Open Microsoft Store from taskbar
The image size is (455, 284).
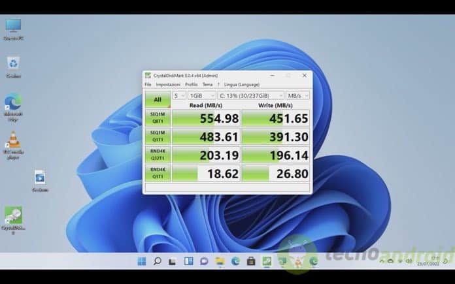point(251,261)
